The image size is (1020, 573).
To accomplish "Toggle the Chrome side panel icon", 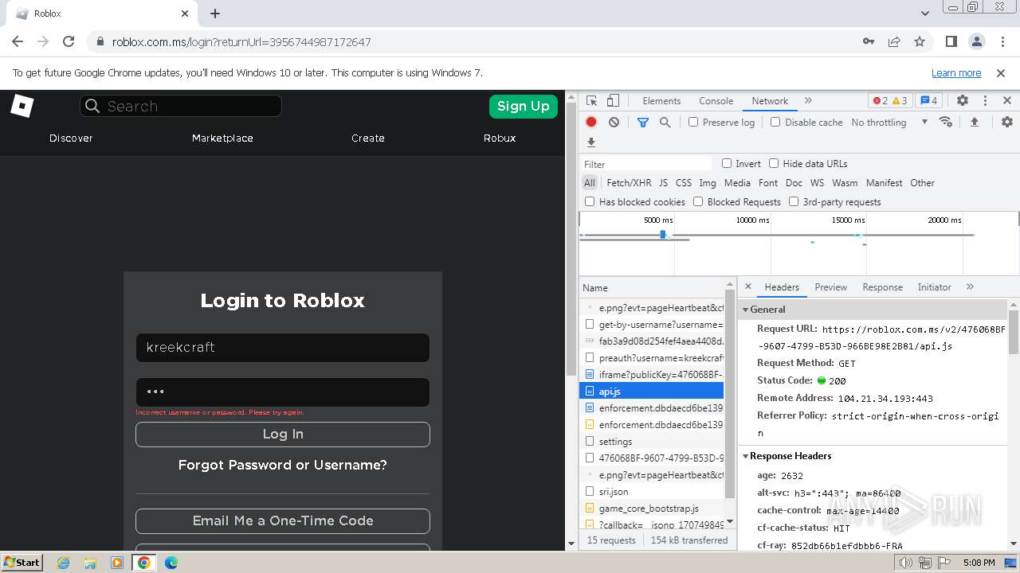I will click(951, 41).
